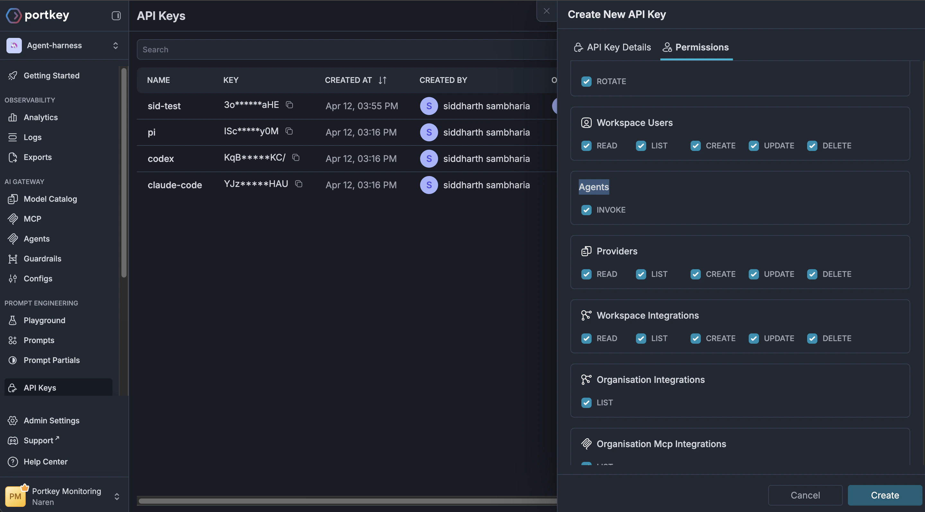
Task: Open Configs in the sidebar
Action: pyautogui.click(x=38, y=278)
